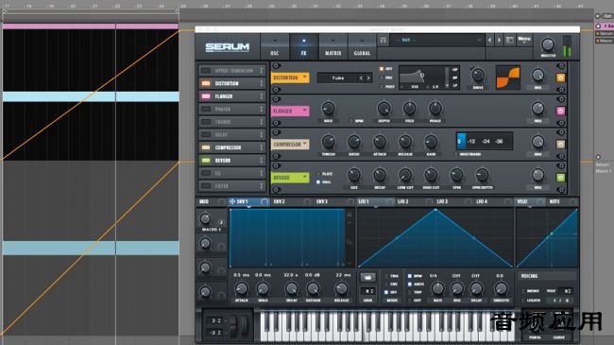Click the Master volume knob
The width and height of the screenshot is (614, 345).
click(548, 44)
